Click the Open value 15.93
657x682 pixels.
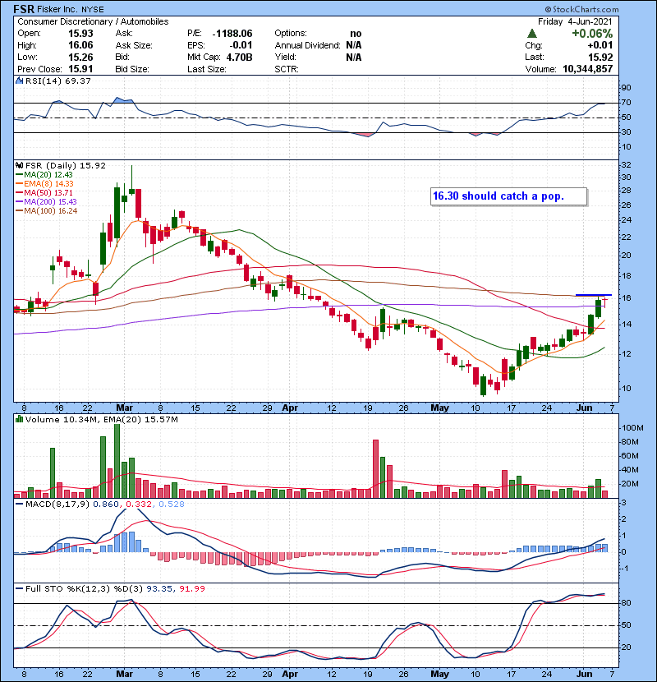[80, 34]
